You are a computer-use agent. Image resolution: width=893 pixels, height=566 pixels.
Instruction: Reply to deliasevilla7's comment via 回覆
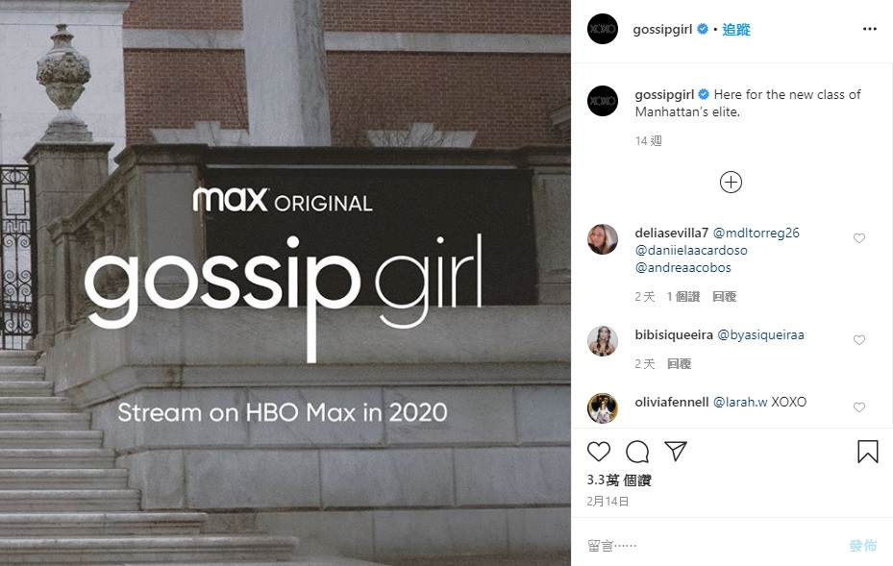point(725,297)
